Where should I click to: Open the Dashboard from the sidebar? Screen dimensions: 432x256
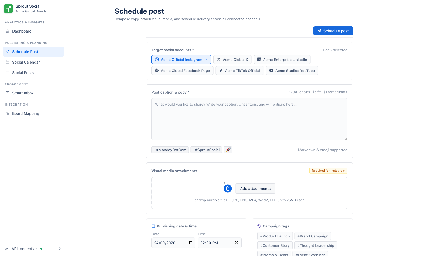coord(33,31)
